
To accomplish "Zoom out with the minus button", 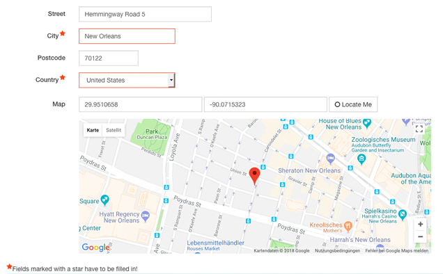I will coord(421,236).
